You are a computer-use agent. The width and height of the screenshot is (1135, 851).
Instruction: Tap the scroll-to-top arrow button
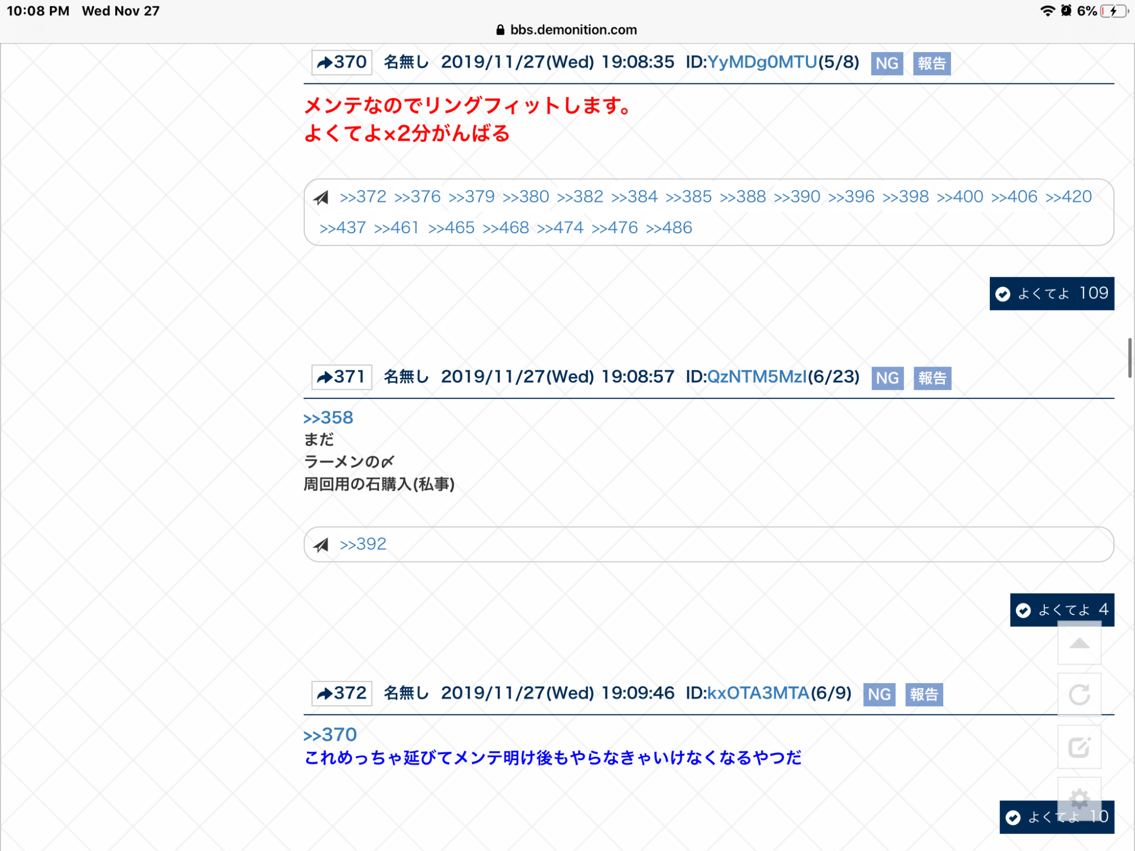click(1079, 643)
